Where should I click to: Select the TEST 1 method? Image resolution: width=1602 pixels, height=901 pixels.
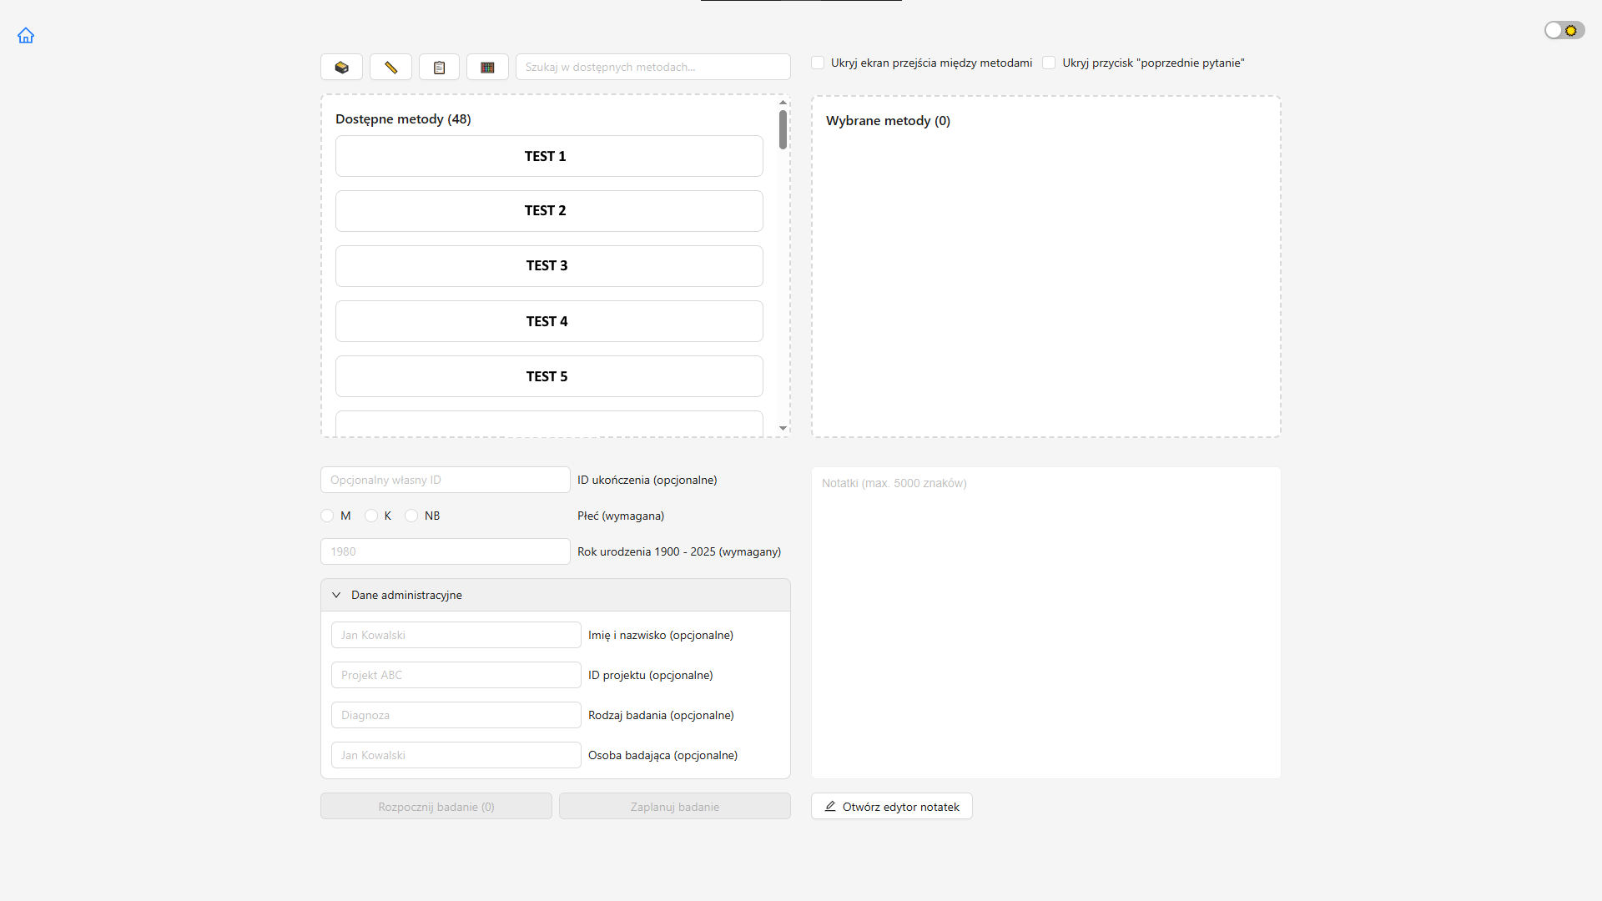pyautogui.click(x=549, y=156)
